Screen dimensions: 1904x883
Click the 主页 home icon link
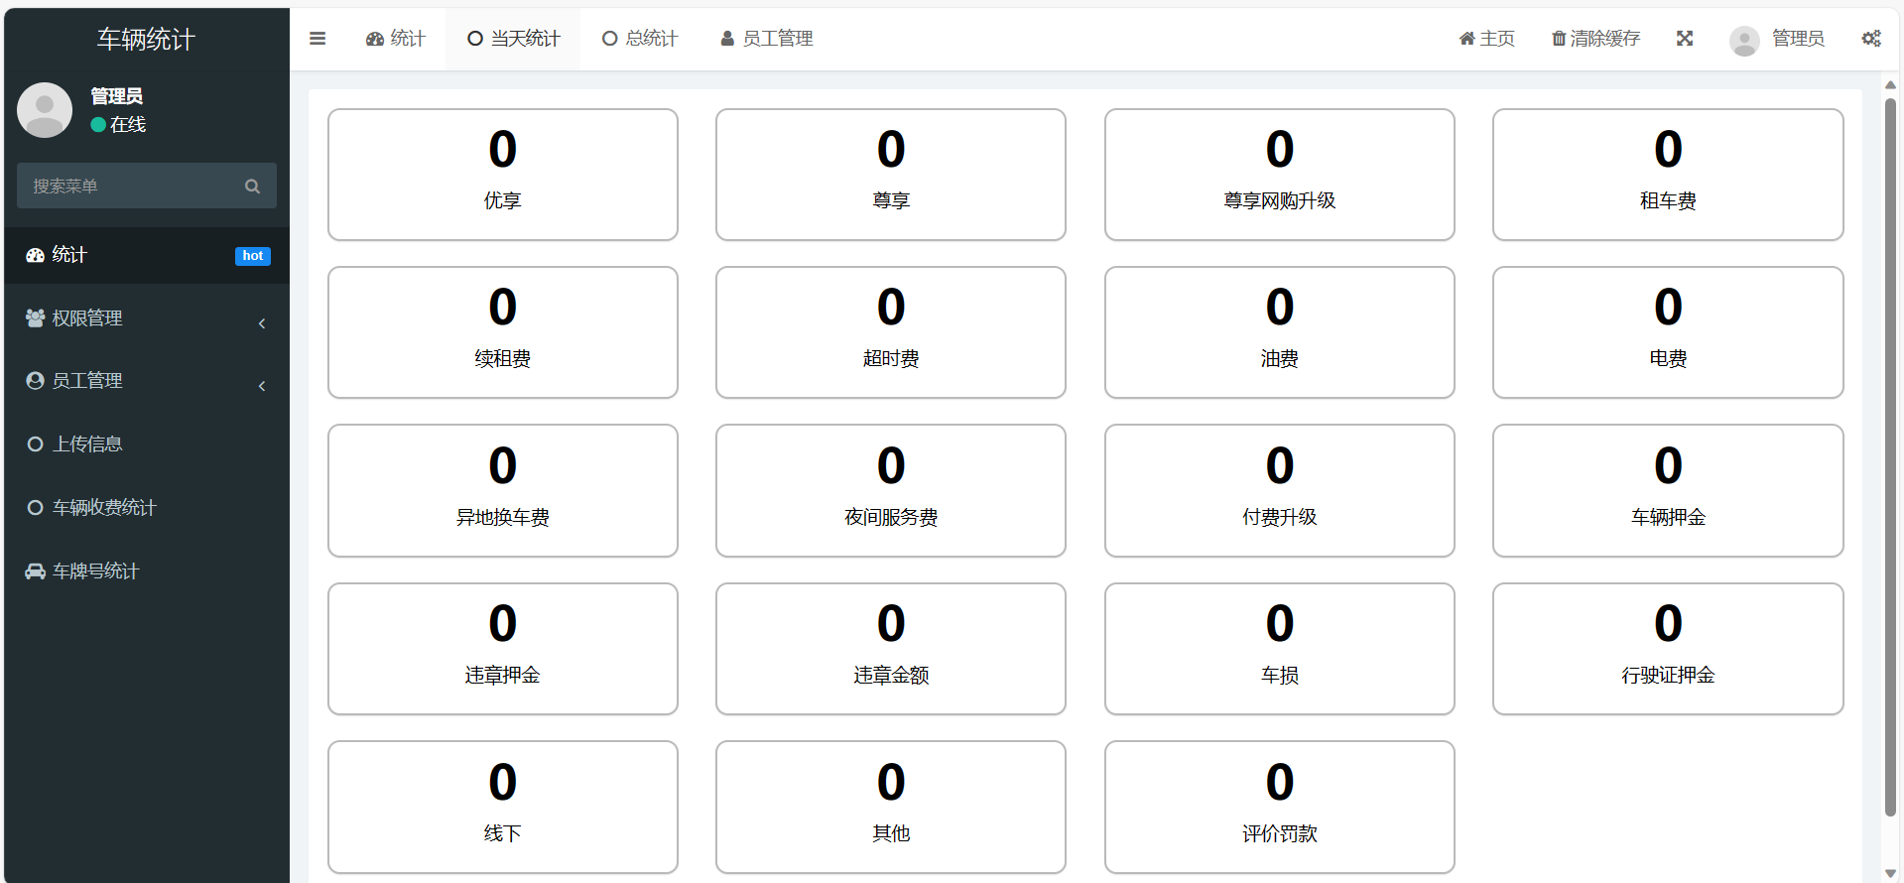(x=1486, y=39)
